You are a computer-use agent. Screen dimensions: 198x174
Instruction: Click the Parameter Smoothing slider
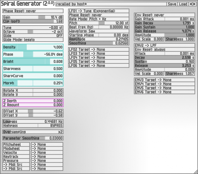33,138
